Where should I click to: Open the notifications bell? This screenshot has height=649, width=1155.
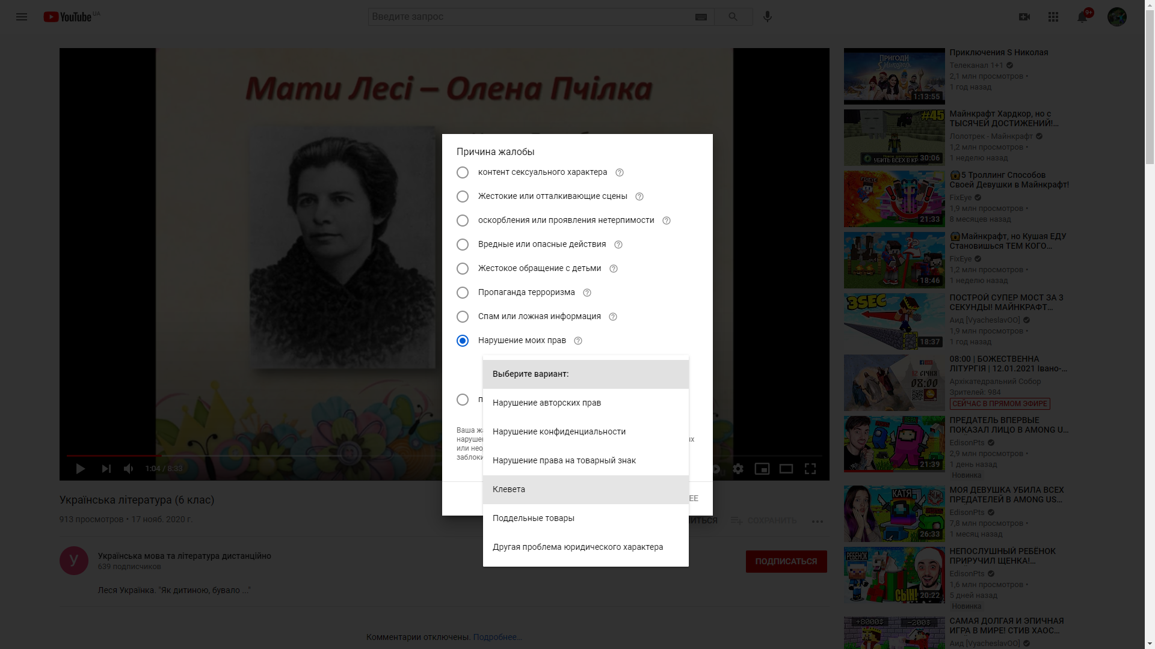click(1082, 17)
